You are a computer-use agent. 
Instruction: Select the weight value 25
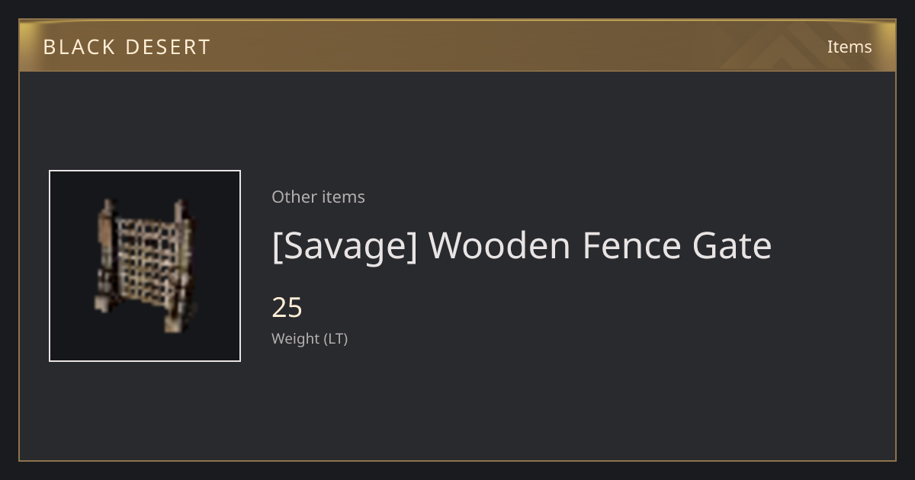[x=287, y=308]
